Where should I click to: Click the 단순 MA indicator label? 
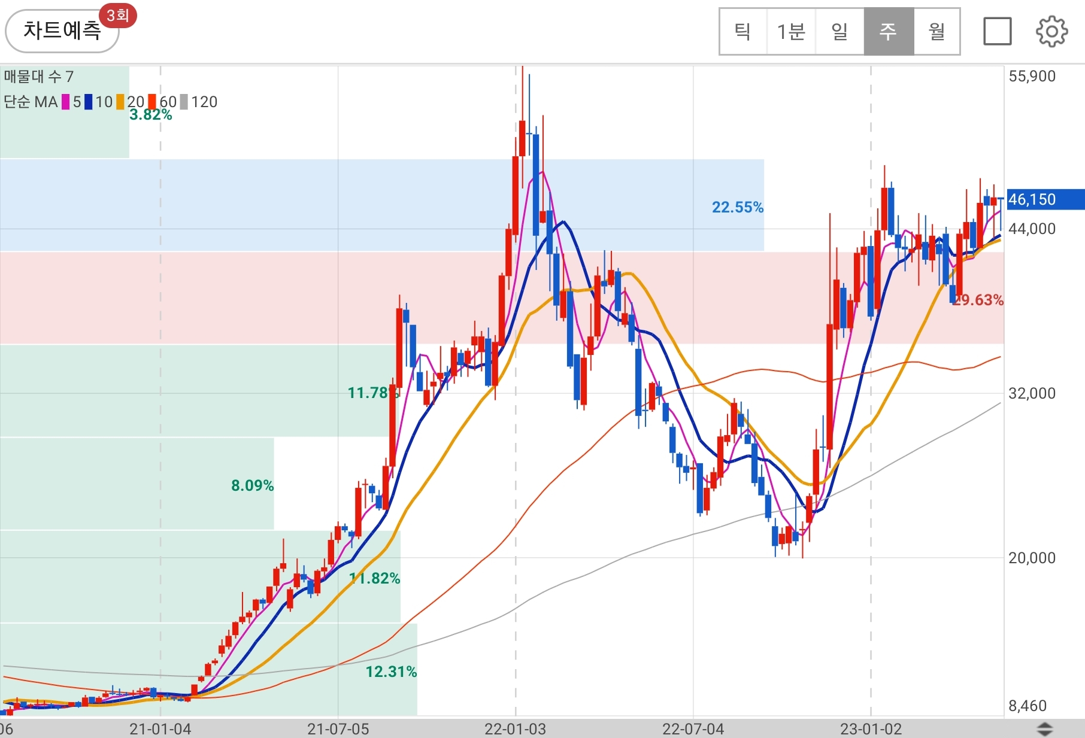[31, 102]
